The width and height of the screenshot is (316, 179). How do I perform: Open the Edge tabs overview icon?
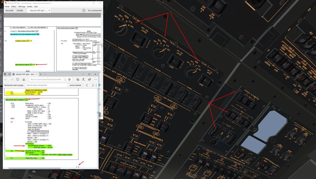[x=5, y=74]
